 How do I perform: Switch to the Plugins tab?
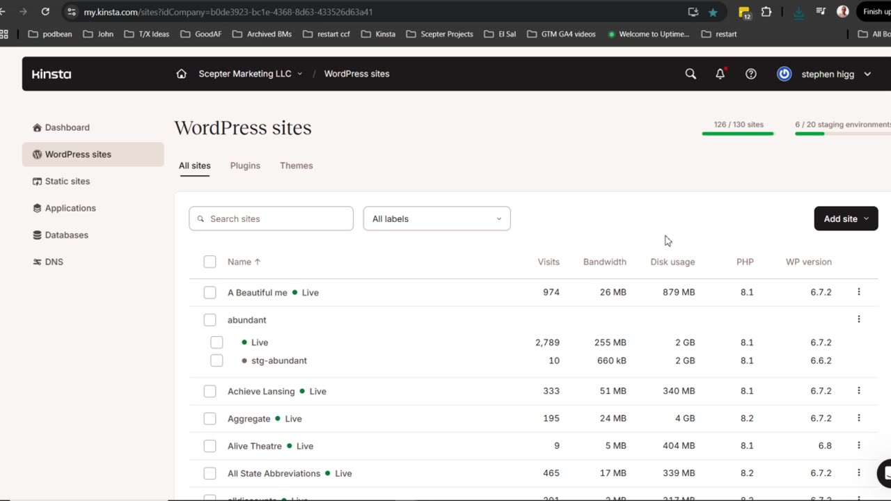coord(245,166)
